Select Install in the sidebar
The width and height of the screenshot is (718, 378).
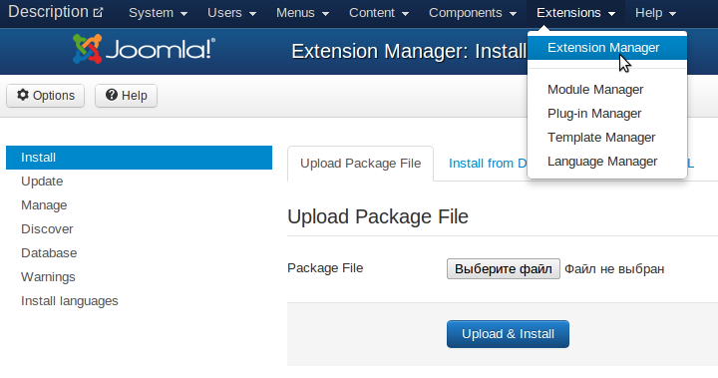pyautogui.click(x=140, y=158)
